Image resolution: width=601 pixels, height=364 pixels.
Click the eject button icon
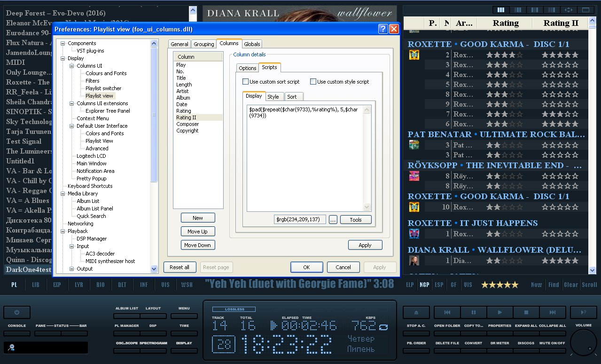[x=416, y=312]
